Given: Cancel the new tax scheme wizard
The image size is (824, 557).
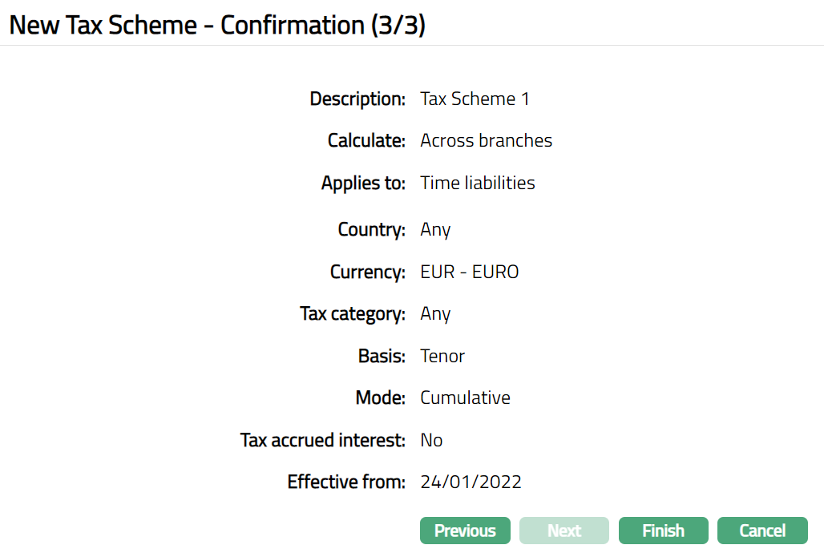Looking at the screenshot, I should click(x=762, y=531).
